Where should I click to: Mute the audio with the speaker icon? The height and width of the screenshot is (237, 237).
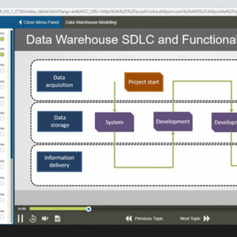click(x=45, y=218)
